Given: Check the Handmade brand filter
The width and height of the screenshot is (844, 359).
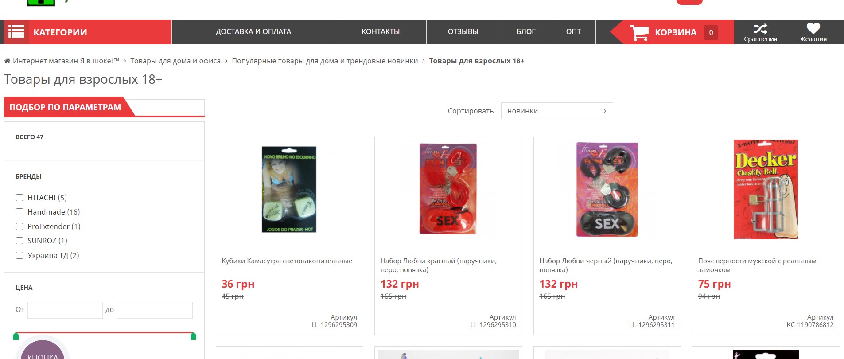Looking at the screenshot, I should 19,212.
